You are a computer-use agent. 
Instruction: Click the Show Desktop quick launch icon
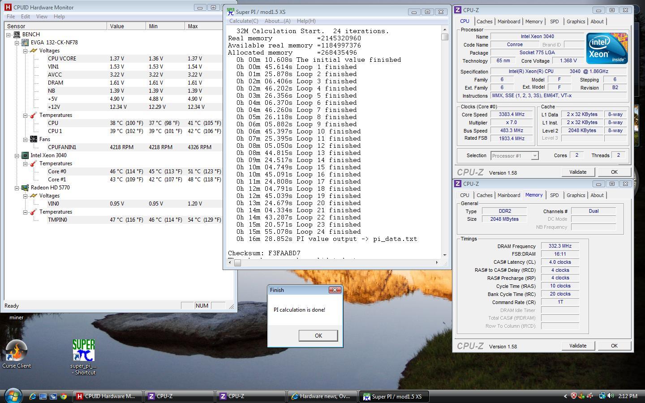(x=43, y=396)
